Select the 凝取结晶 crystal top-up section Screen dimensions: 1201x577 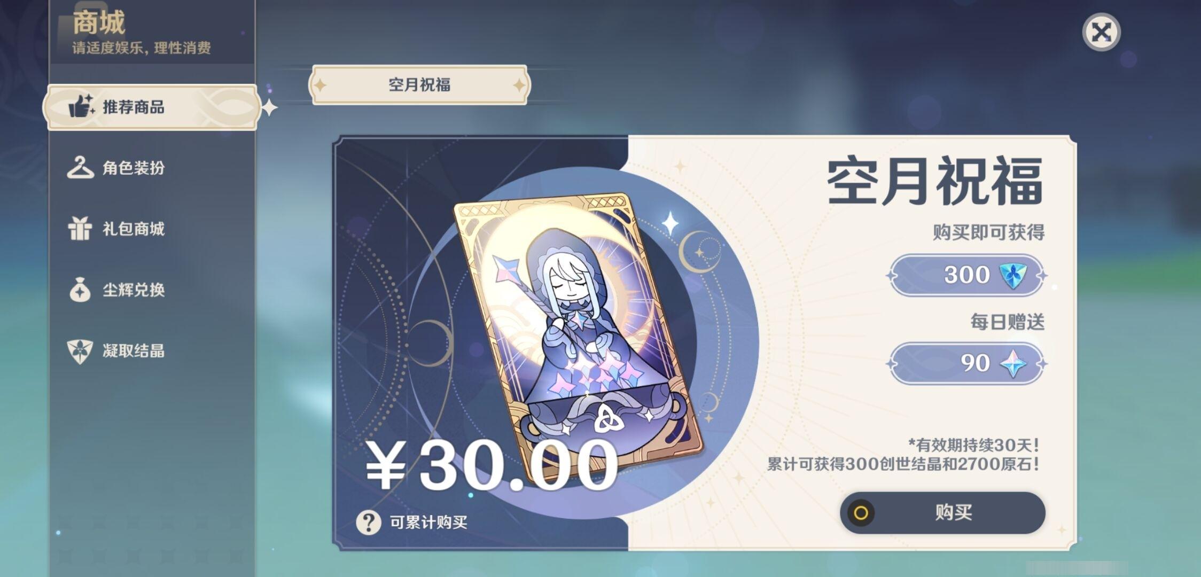point(152,351)
